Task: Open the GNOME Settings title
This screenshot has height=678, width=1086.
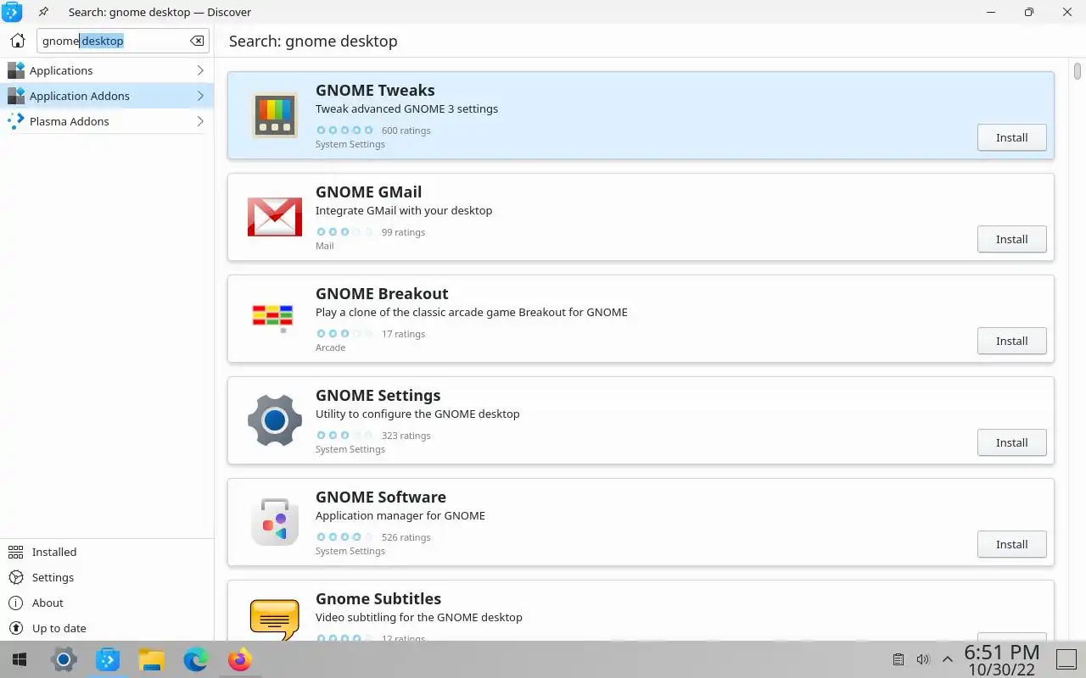Action: pos(378,395)
